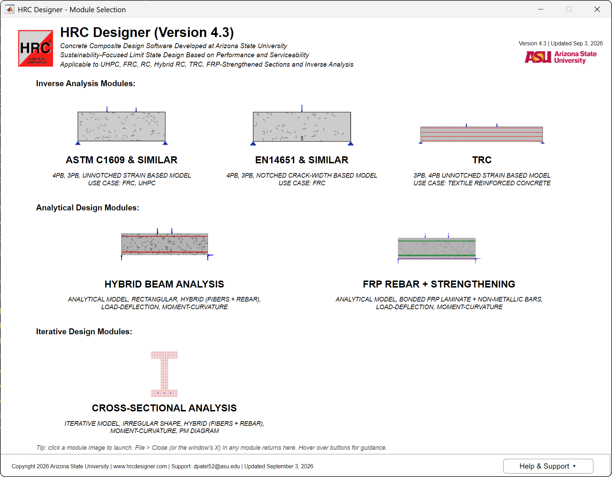Click the 'MOMENT-CURVATURE, PM DIAGRAM' description
The width and height of the screenshot is (612, 477).
pos(164,431)
